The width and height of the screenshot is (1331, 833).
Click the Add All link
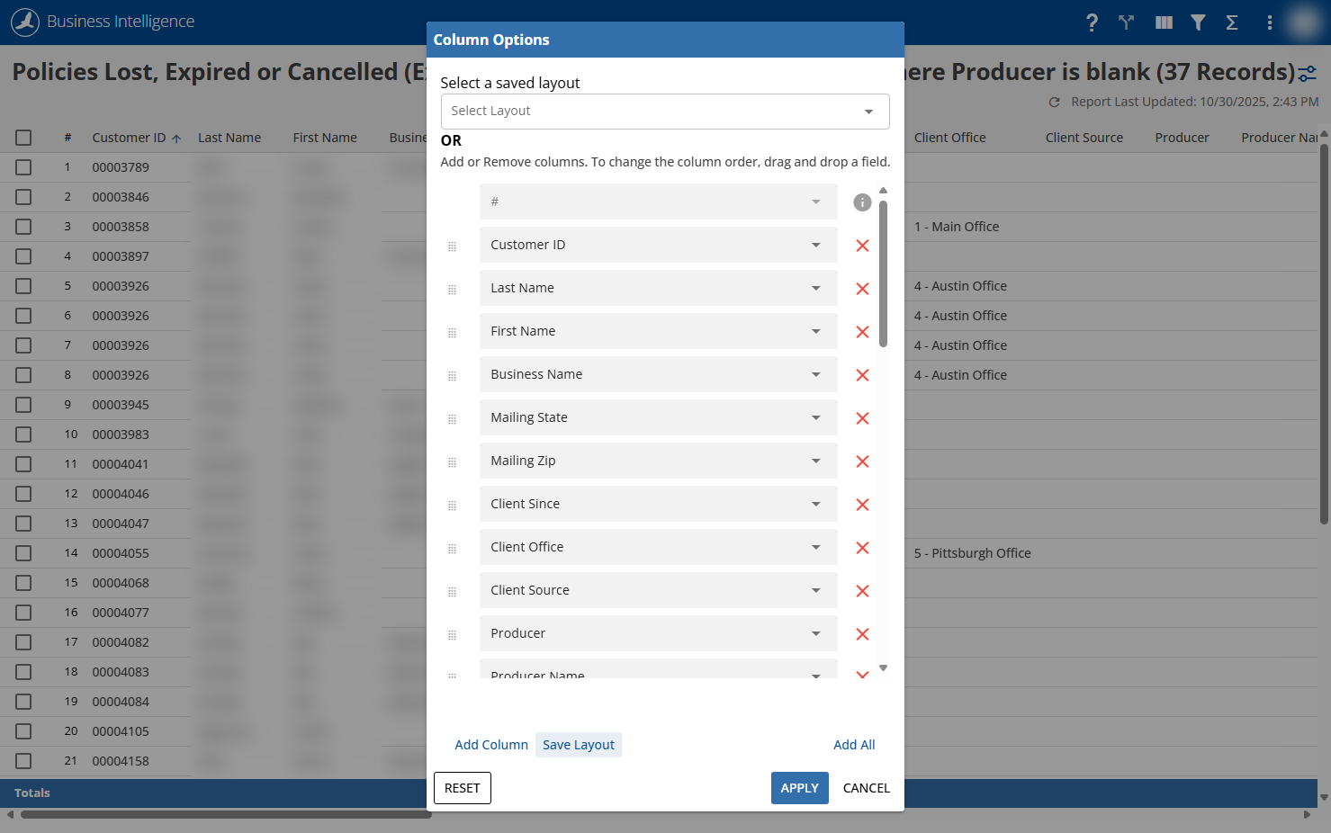854,745
